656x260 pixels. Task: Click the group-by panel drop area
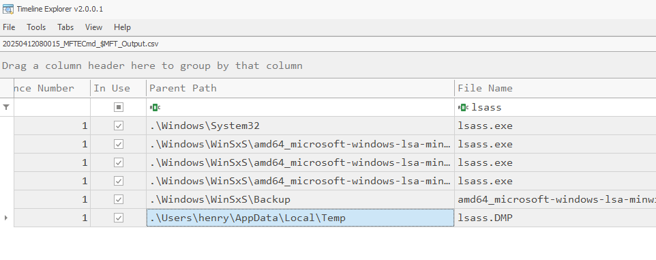[x=328, y=66]
